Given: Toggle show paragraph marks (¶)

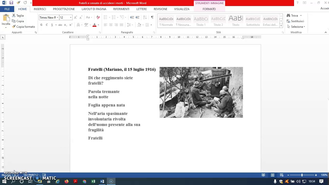Looking at the screenshot, I should click(152, 17).
